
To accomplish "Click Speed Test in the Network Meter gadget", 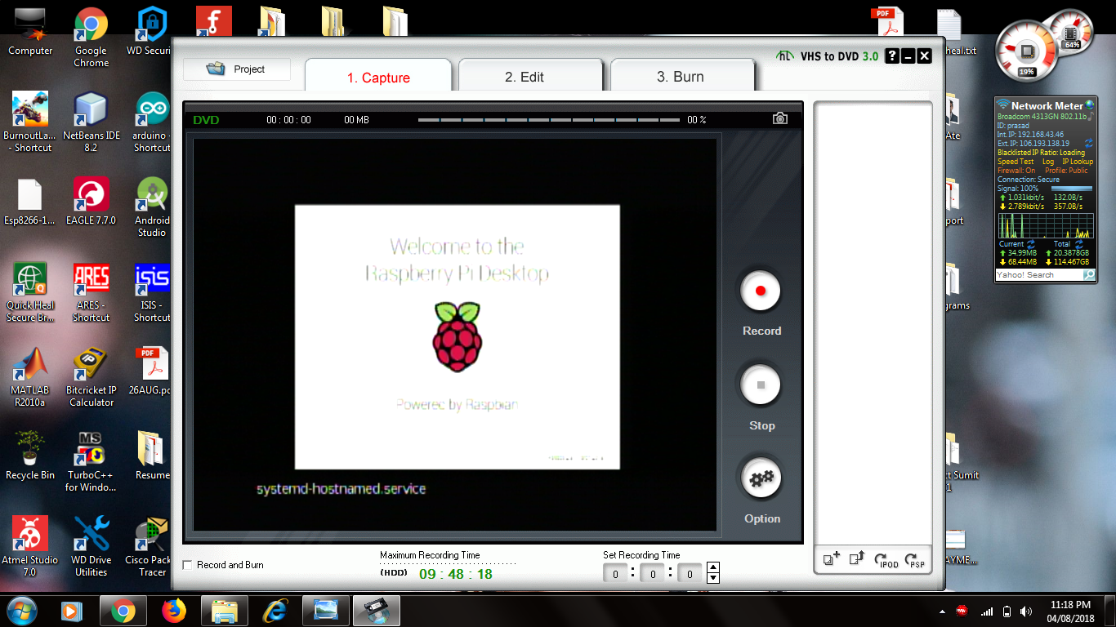I will point(1016,162).
